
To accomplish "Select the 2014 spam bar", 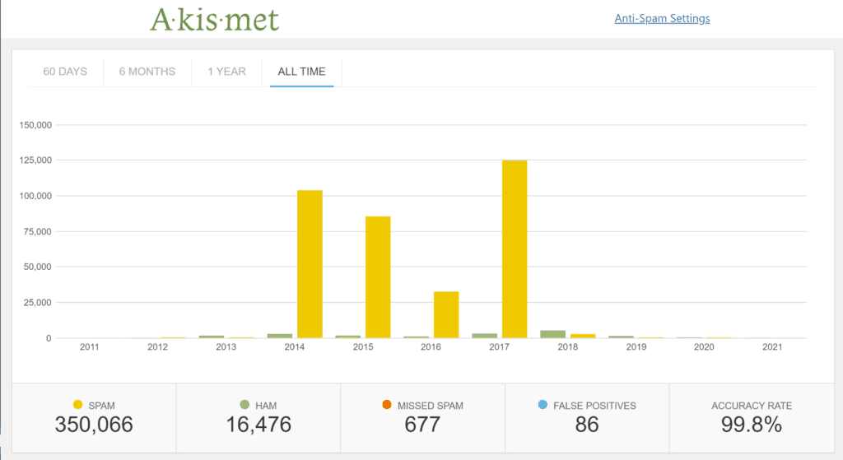I will [x=310, y=264].
